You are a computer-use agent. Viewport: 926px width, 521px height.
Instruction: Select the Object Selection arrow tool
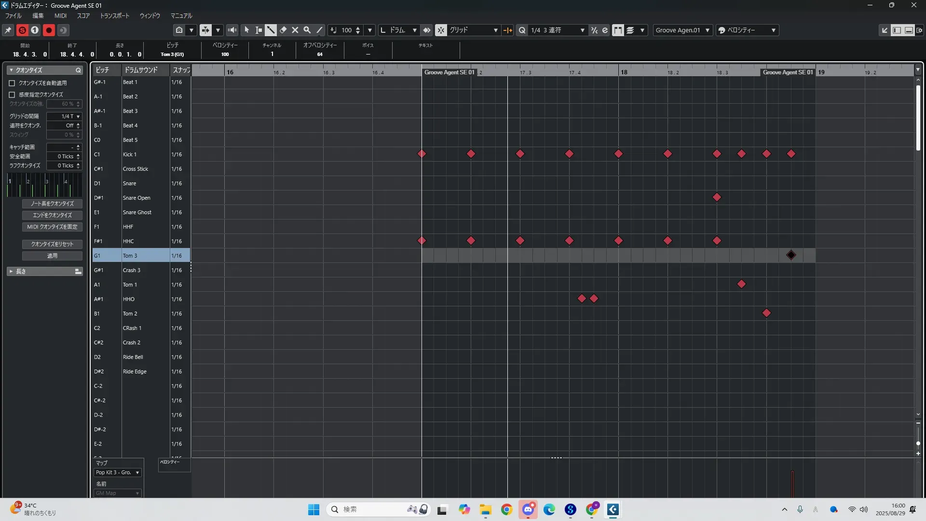(x=246, y=30)
